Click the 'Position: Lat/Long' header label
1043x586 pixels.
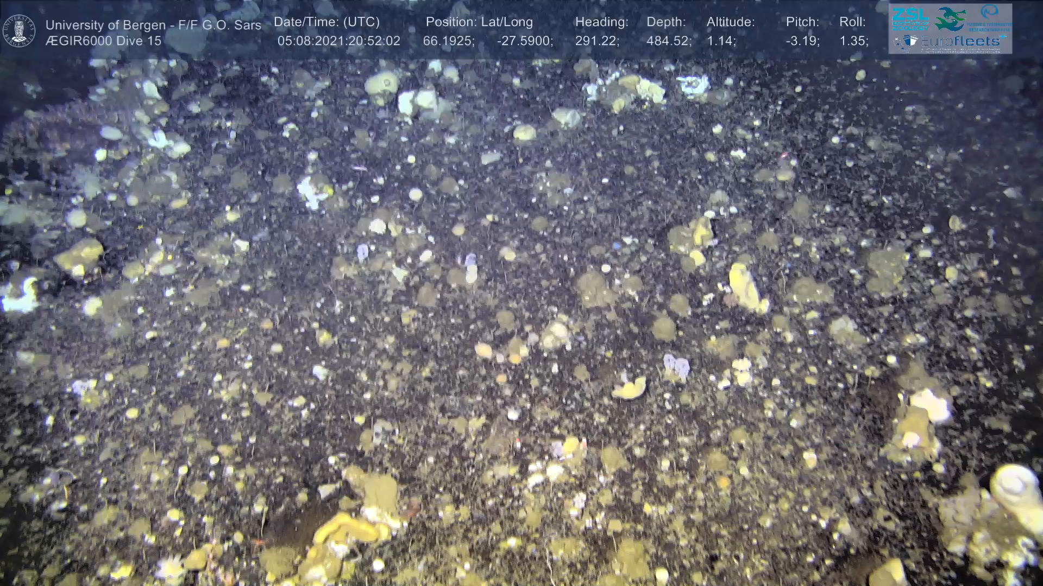point(479,22)
